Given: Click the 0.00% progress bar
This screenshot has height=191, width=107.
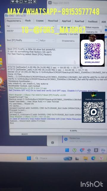Looking at the screenshot, I should (58, 131).
